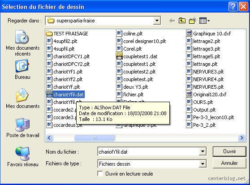Screen dimensions: 250x185
Task: Click the Graphique 10.dxf file icon
Action: pos(189,34)
